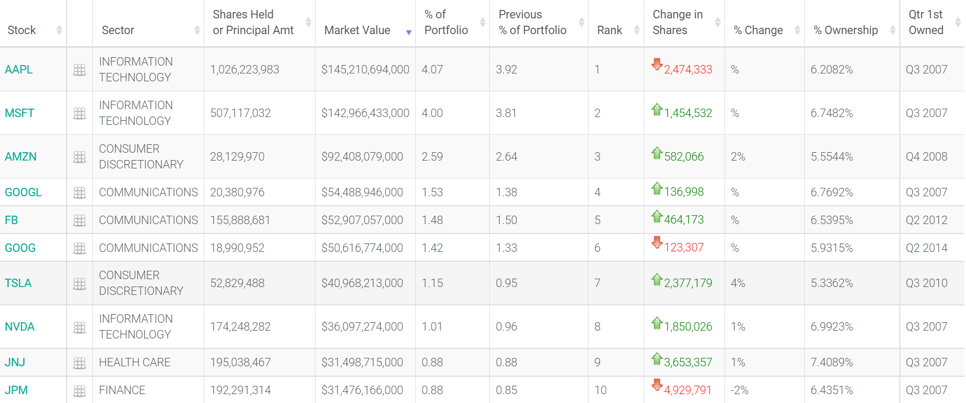Click the red down arrow for JPM

[657, 385]
